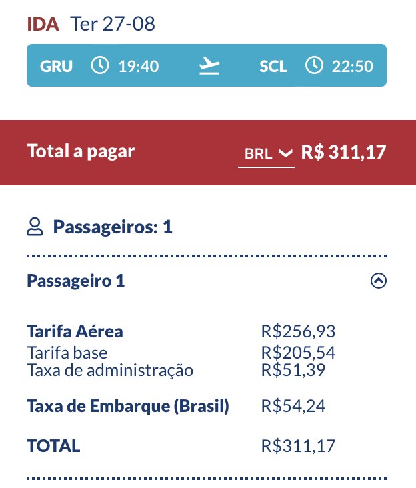Click the Tarifa Aérea line item
Viewport: 416px width, 488px height.
tap(75, 331)
